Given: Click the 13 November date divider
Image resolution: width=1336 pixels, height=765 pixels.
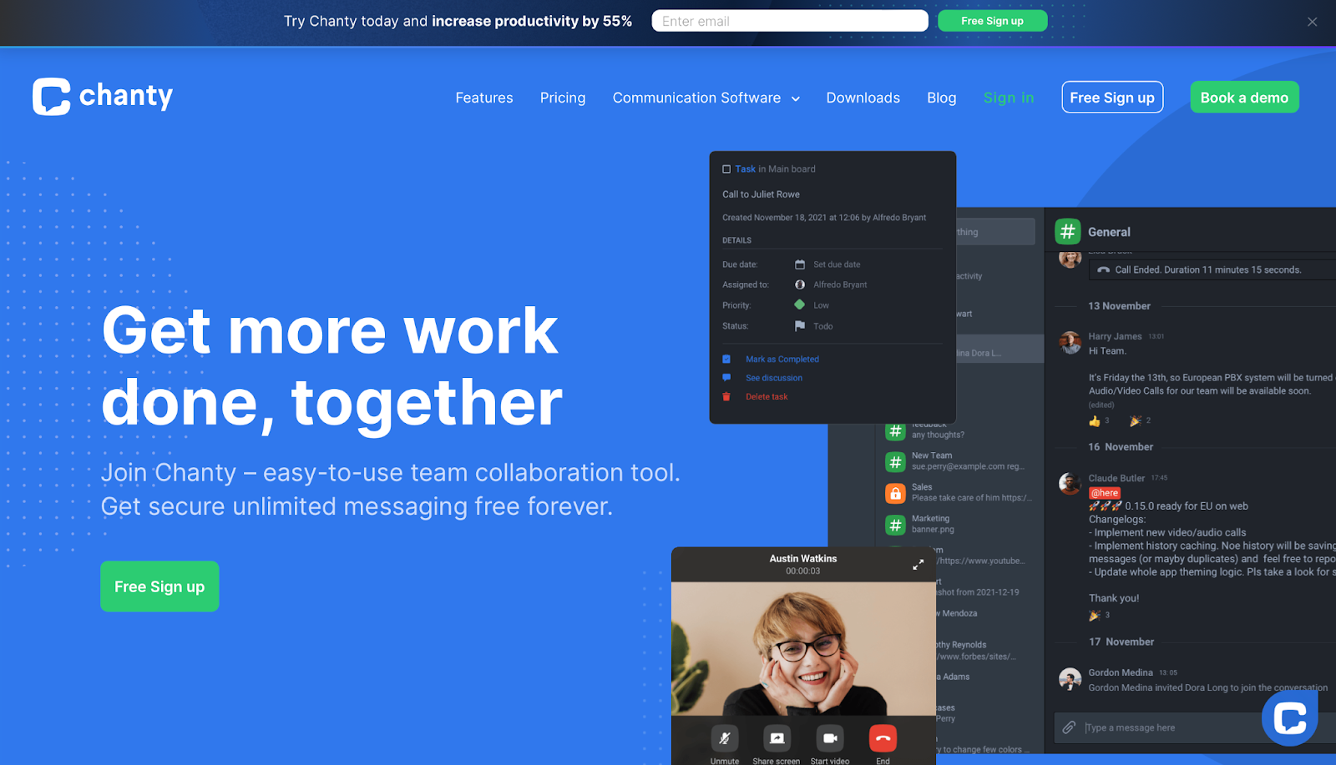Looking at the screenshot, I should pos(1119,306).
